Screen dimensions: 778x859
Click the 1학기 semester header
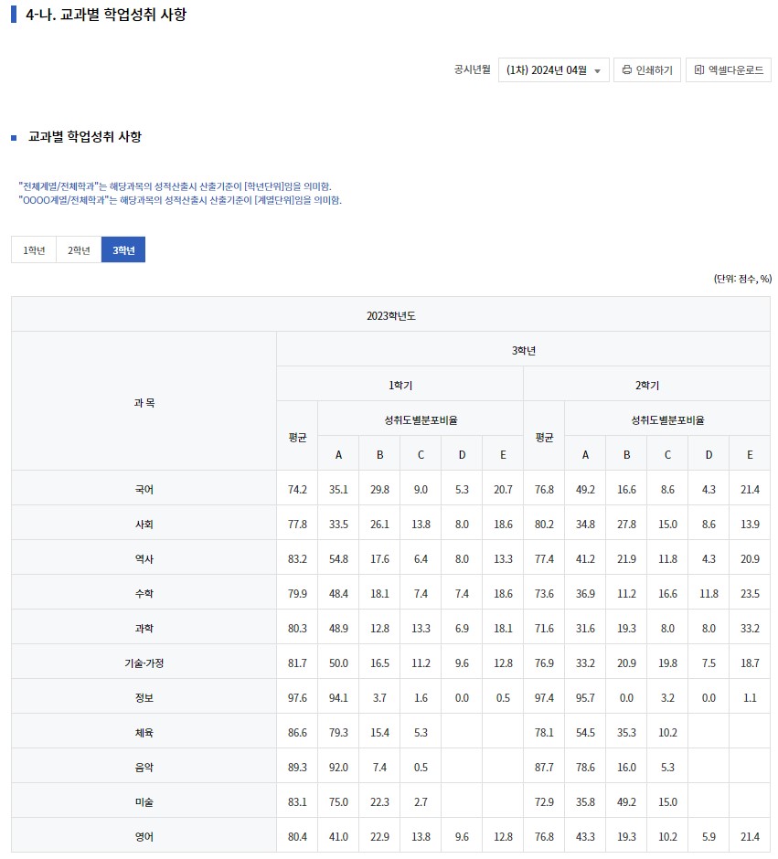point(400,384)
